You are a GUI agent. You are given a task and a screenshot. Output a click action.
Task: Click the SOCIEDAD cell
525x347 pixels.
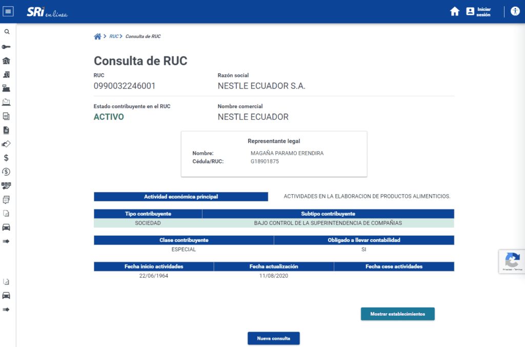148,223
